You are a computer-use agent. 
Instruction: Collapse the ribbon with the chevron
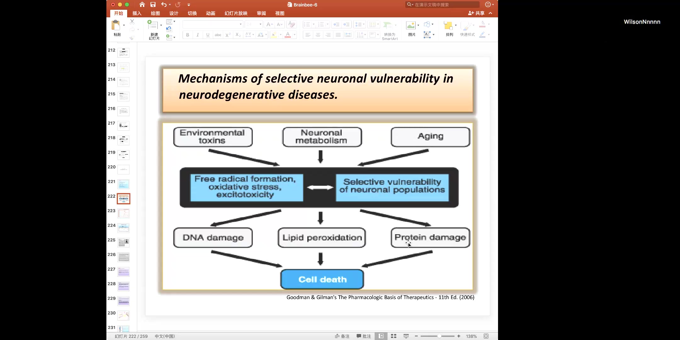(x=490, y=13)
